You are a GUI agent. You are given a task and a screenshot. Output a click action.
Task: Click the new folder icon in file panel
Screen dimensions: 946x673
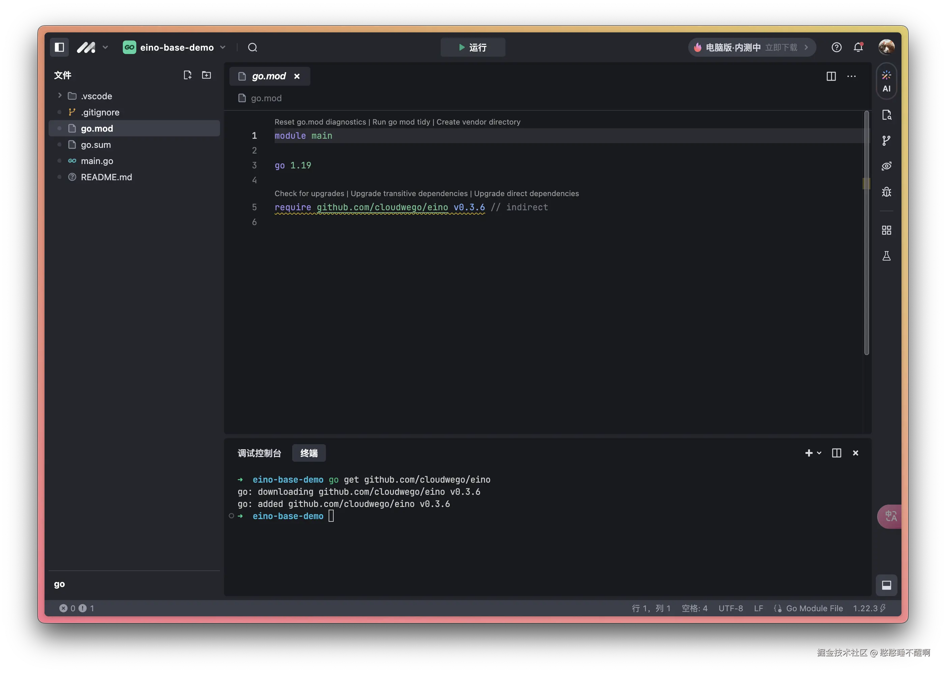point(206,75)
